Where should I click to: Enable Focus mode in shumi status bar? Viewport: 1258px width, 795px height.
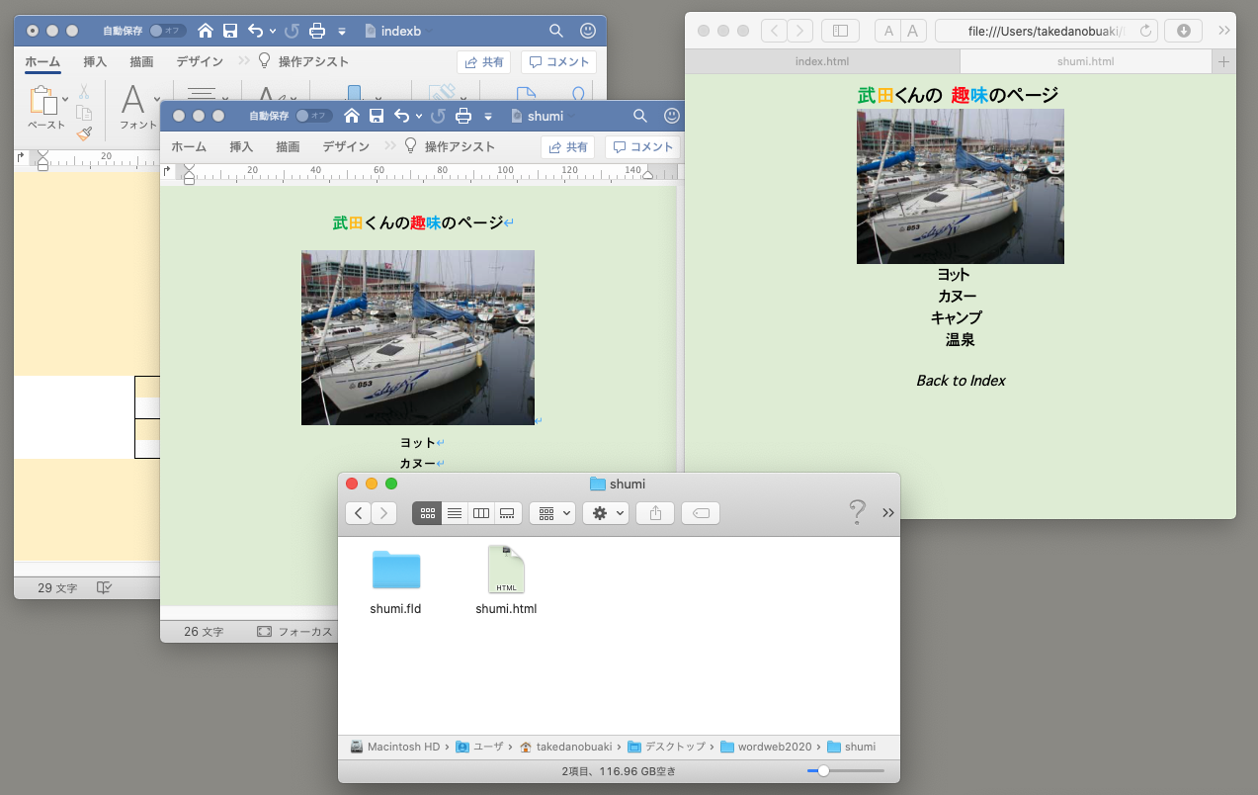[294, 632]
